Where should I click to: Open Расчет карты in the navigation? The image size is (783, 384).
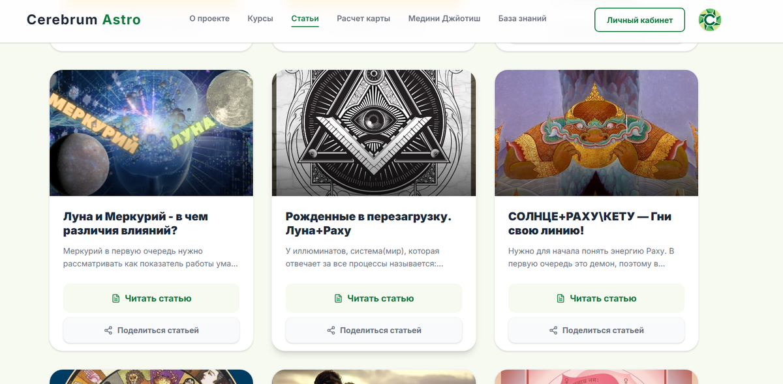[363, 19]
